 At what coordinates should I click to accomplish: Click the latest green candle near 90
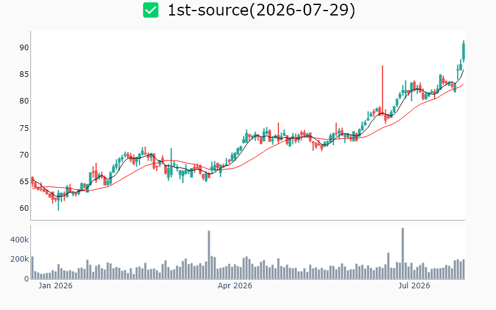[x=463, y=51]
